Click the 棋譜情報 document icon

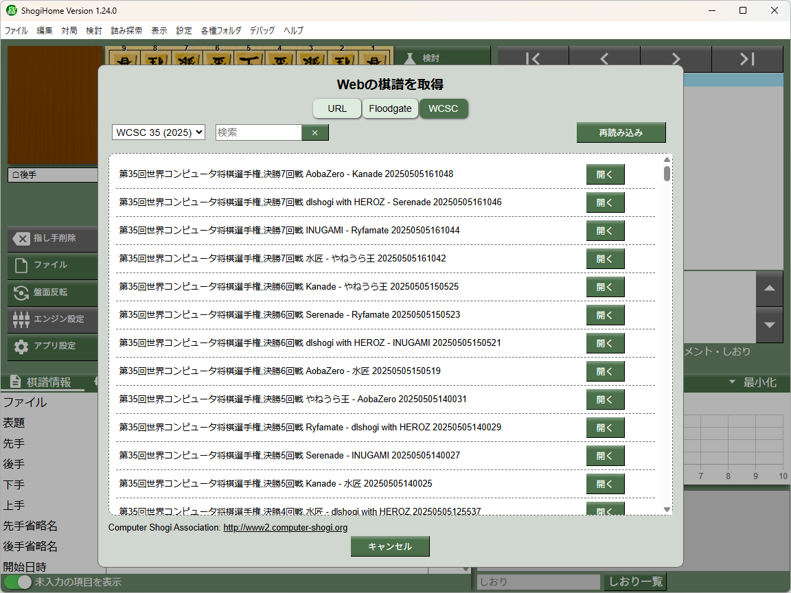tap(16, 382)
